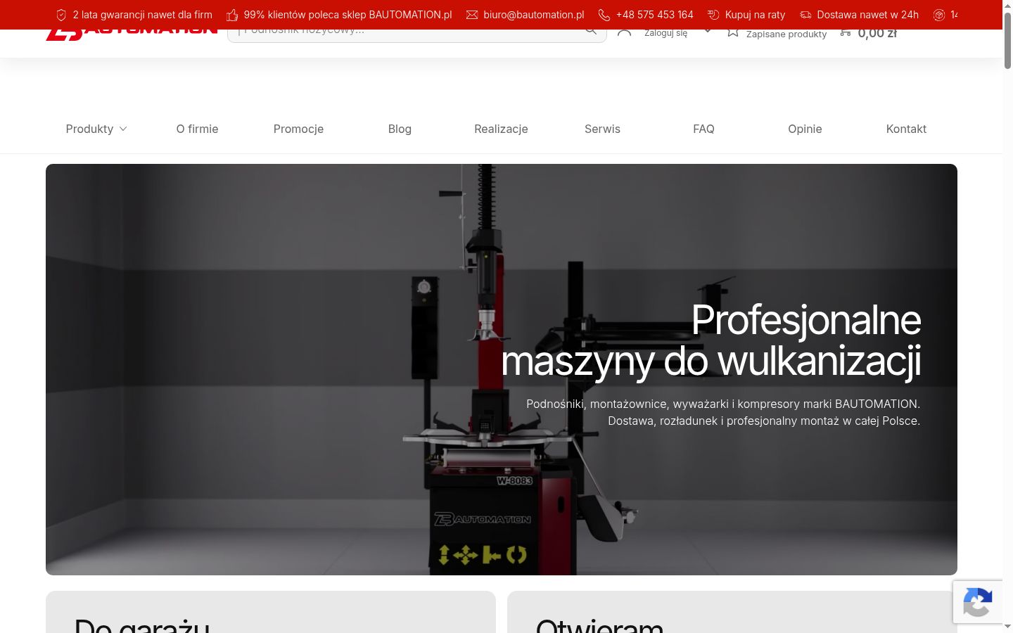
Task: Click the shopping cart icon
Action: [x=846, y=32]
